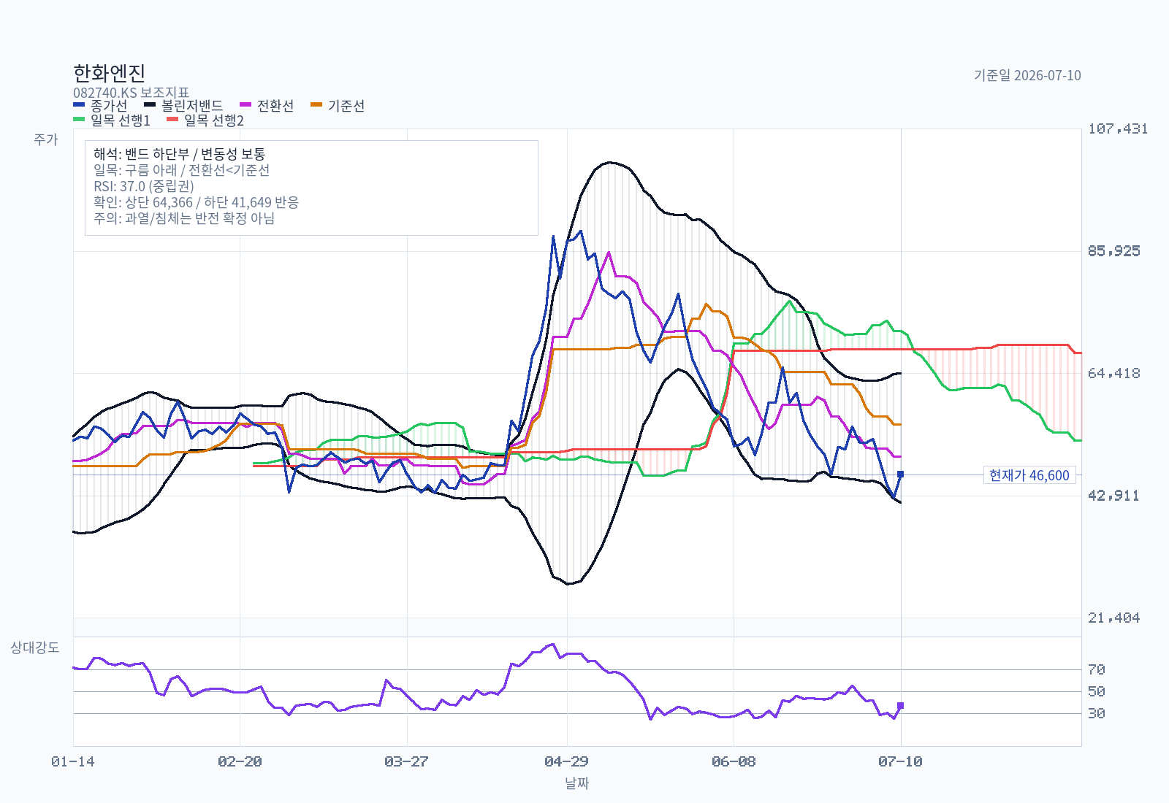Screen dimensions: 1169x803
Task: Click the 06-08 date axis tick
Action: pos(734,761)
